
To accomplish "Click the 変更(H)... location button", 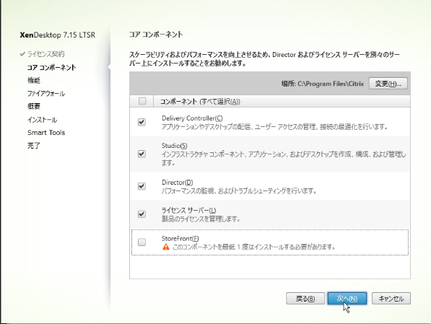I will (x=388, y=84).
